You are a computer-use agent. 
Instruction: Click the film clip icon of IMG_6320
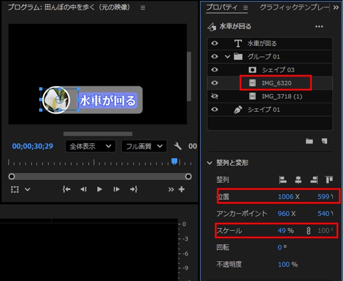coord(252,83)
